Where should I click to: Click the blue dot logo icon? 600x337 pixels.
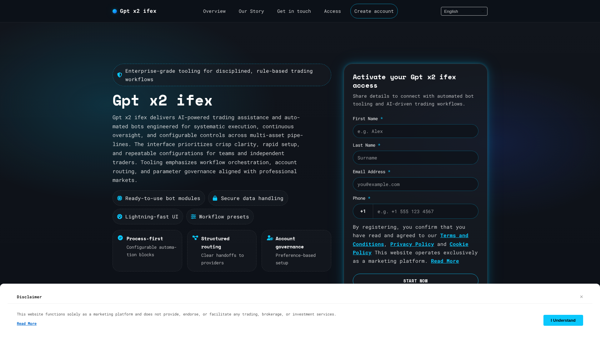click(115, 11)
